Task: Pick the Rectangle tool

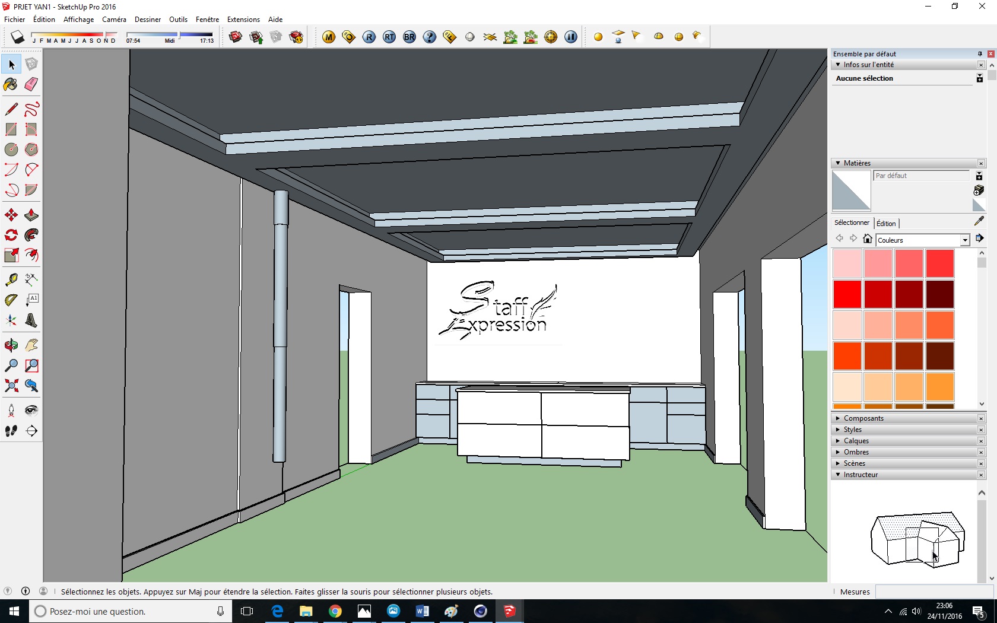Action: (11, 129)
